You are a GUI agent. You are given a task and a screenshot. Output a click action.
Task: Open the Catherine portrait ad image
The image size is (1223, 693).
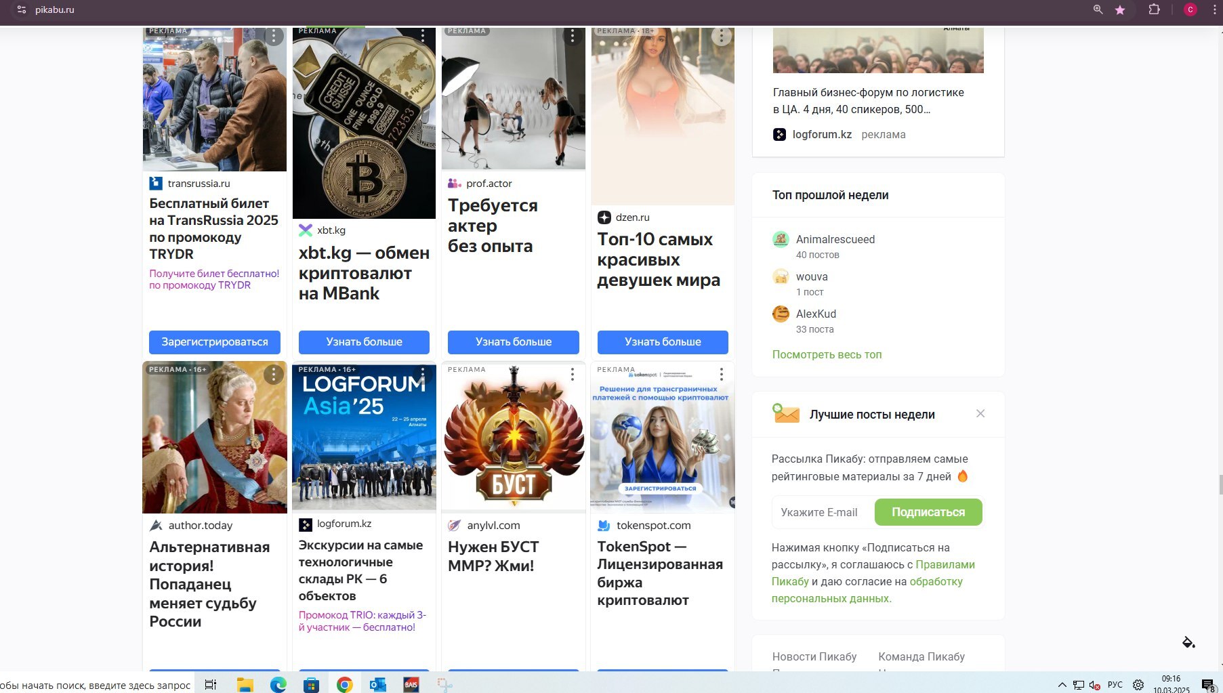click(x=215, y=438)
